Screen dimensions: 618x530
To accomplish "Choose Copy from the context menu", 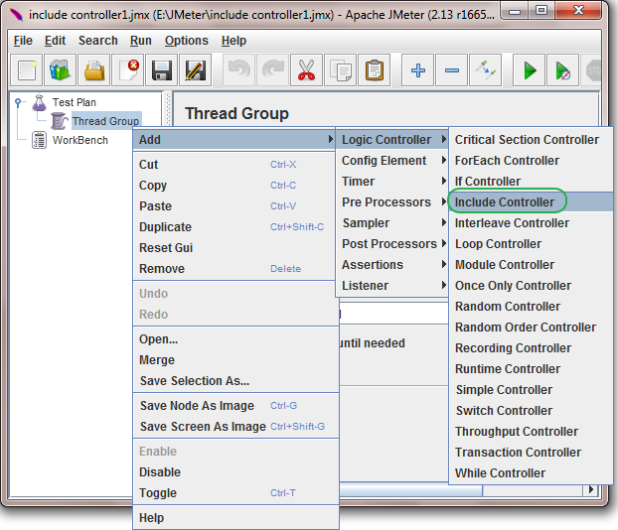I will click(235, 185).
